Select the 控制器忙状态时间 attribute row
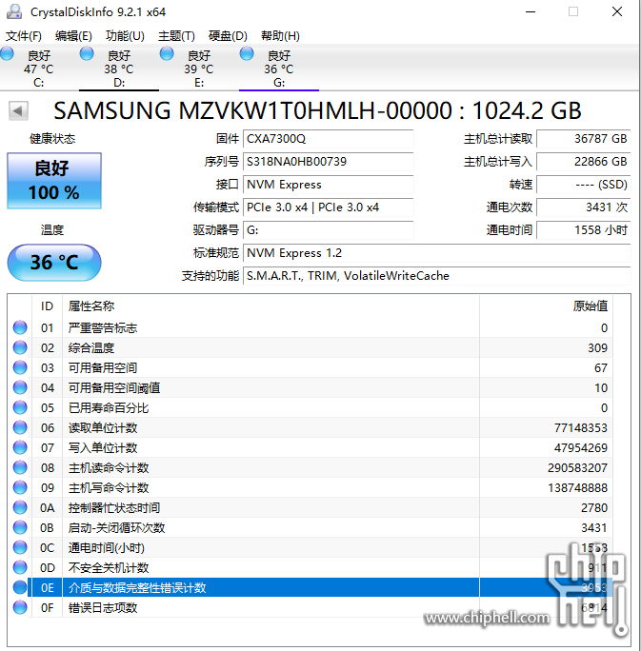641x651 pixels. tap(310, 508)
